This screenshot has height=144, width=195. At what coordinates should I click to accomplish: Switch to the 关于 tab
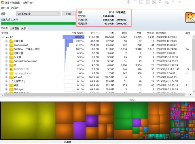coord(24,28)
